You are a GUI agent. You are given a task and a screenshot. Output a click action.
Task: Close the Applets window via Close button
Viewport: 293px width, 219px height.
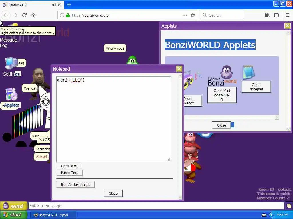[221, 125]
